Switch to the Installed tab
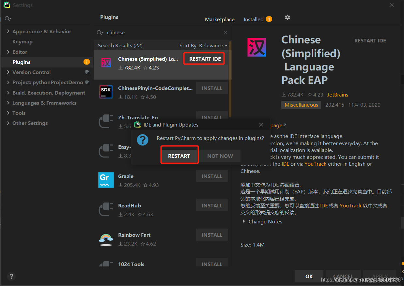Viewport: 404px width, 286px height. 254,19
